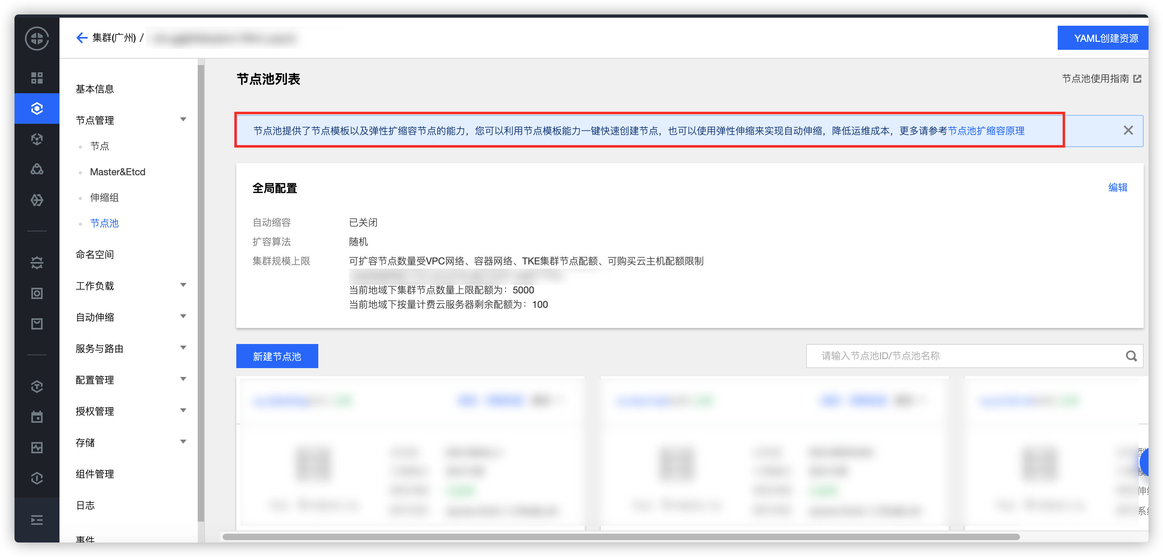Expand the 授权管理 menu arrow
Viewport: 1163px width, 557px height.
(183, 411)
